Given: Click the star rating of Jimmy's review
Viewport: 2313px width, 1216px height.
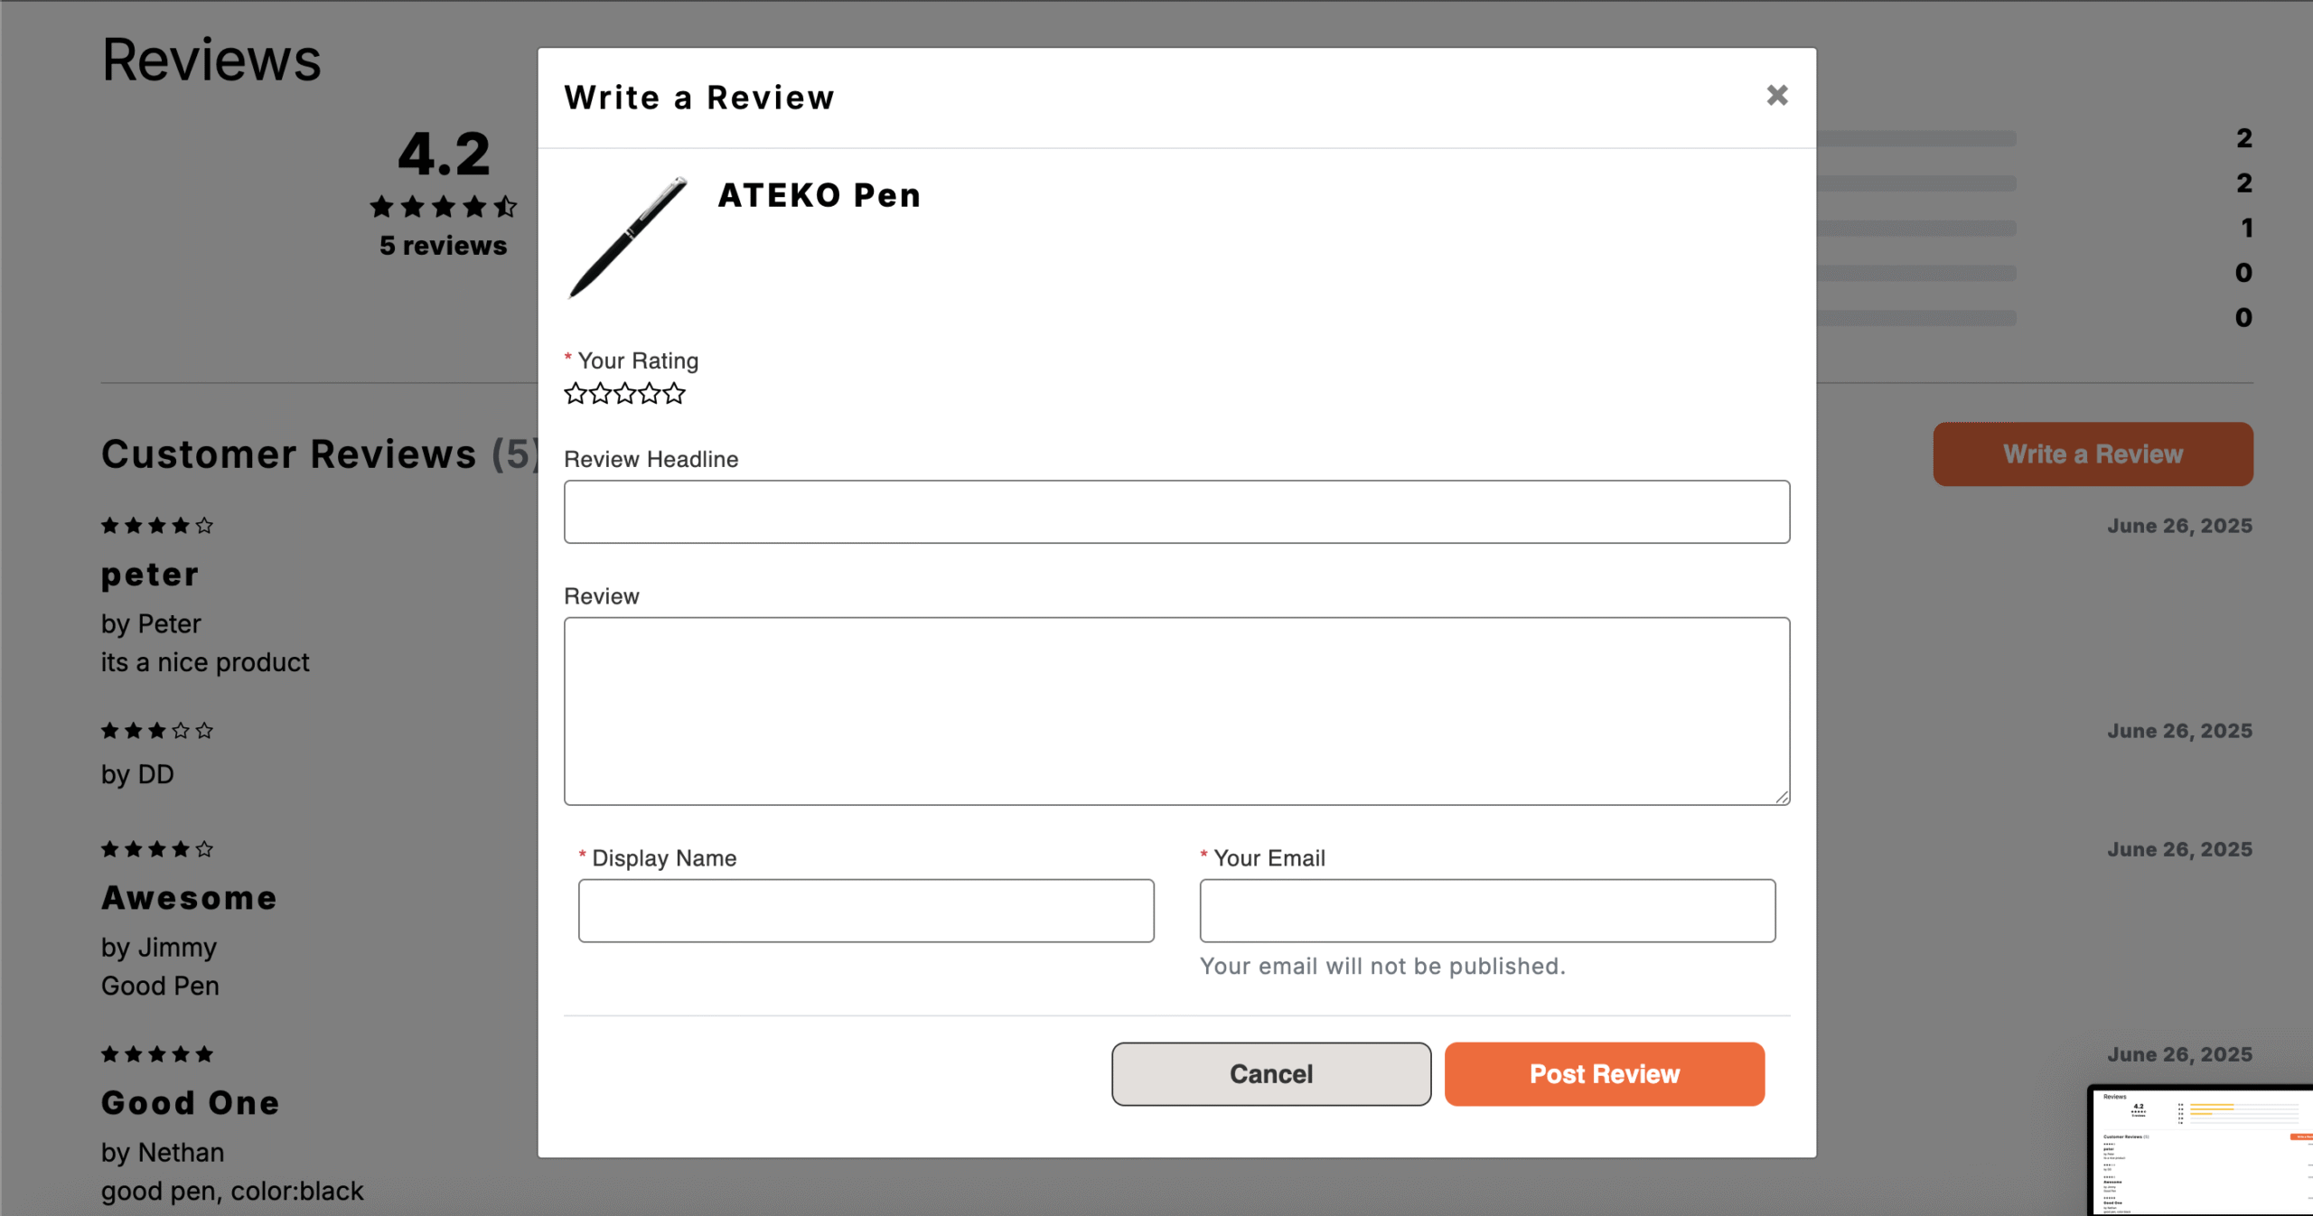Looking at the screenshot, I should (157, 849).
